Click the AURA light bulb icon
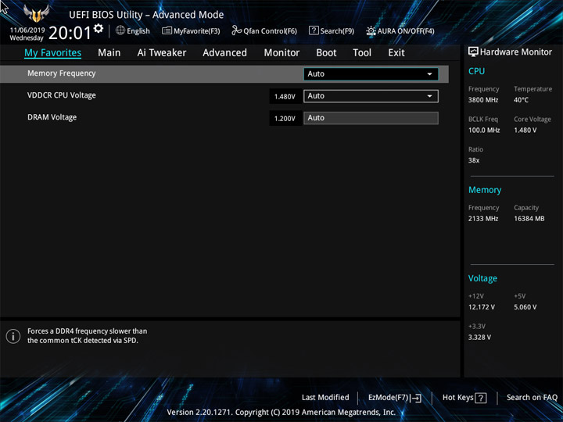Image resolution: width=563 pixels, height=422 pixels. 371,30
